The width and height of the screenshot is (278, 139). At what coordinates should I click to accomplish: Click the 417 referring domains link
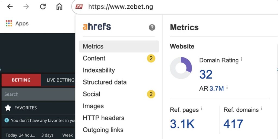[x=233, y=124]
